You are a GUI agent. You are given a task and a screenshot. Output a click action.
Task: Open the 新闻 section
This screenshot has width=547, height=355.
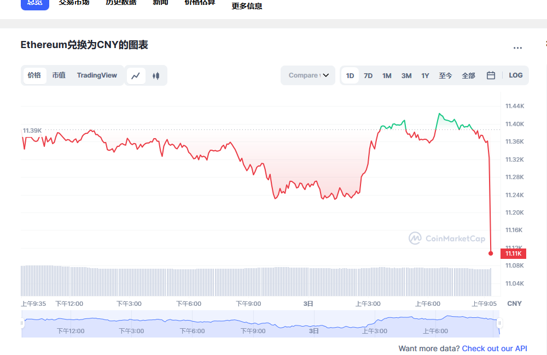coord(160,2)
